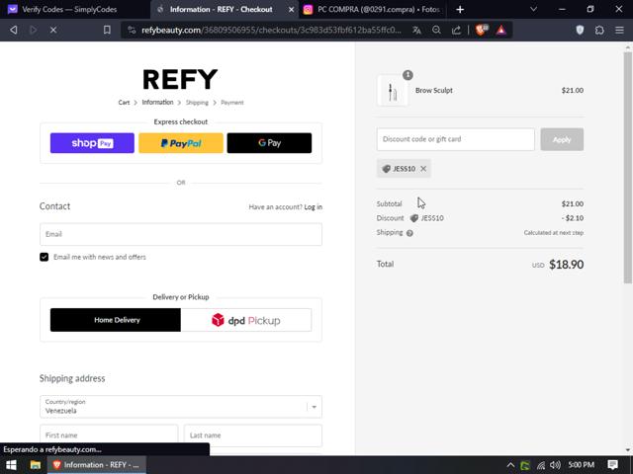Focus the Last name field

pos(253,435)
